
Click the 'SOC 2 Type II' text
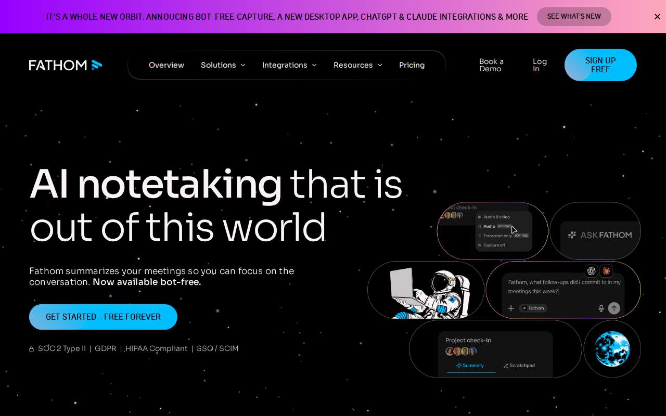(62, 348)
